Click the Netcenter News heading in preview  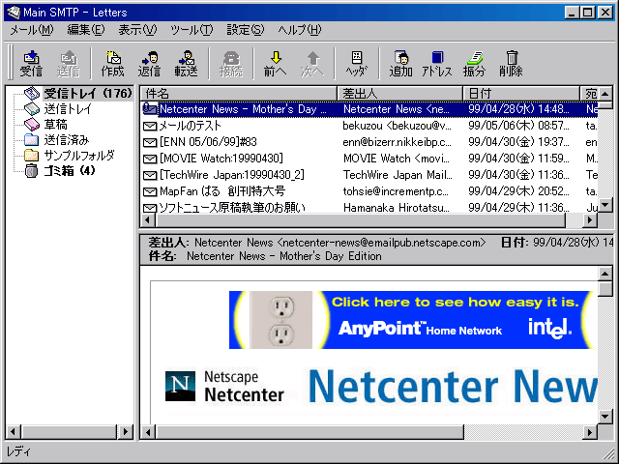tap(453, 387)
